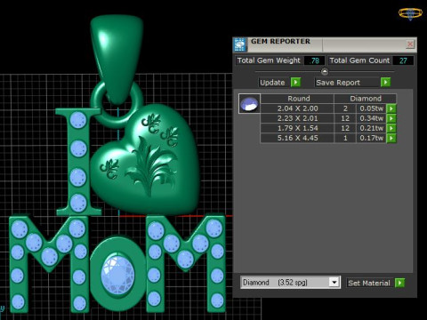The width and height of the screenshot is (427, 320).
Task: Click the green arrow in the 0.21tw row
Action: pos(391,128)
